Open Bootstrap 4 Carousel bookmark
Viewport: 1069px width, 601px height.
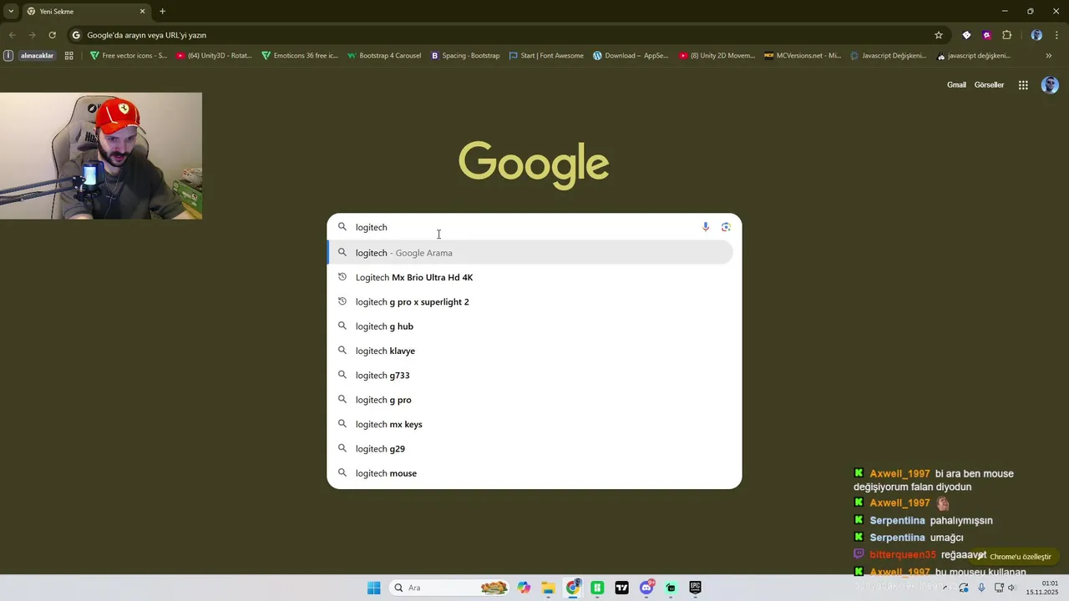point(384,56)
